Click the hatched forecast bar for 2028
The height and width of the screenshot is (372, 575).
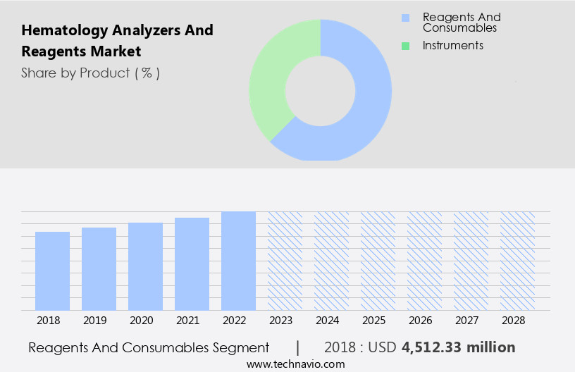pos(517,261)
